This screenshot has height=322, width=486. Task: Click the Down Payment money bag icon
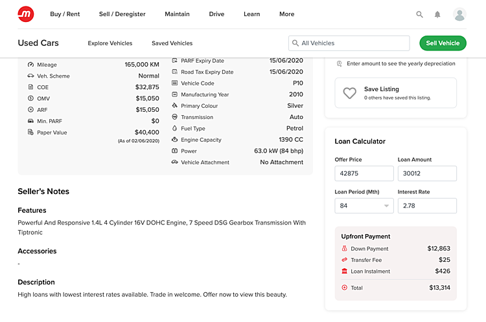344,248
